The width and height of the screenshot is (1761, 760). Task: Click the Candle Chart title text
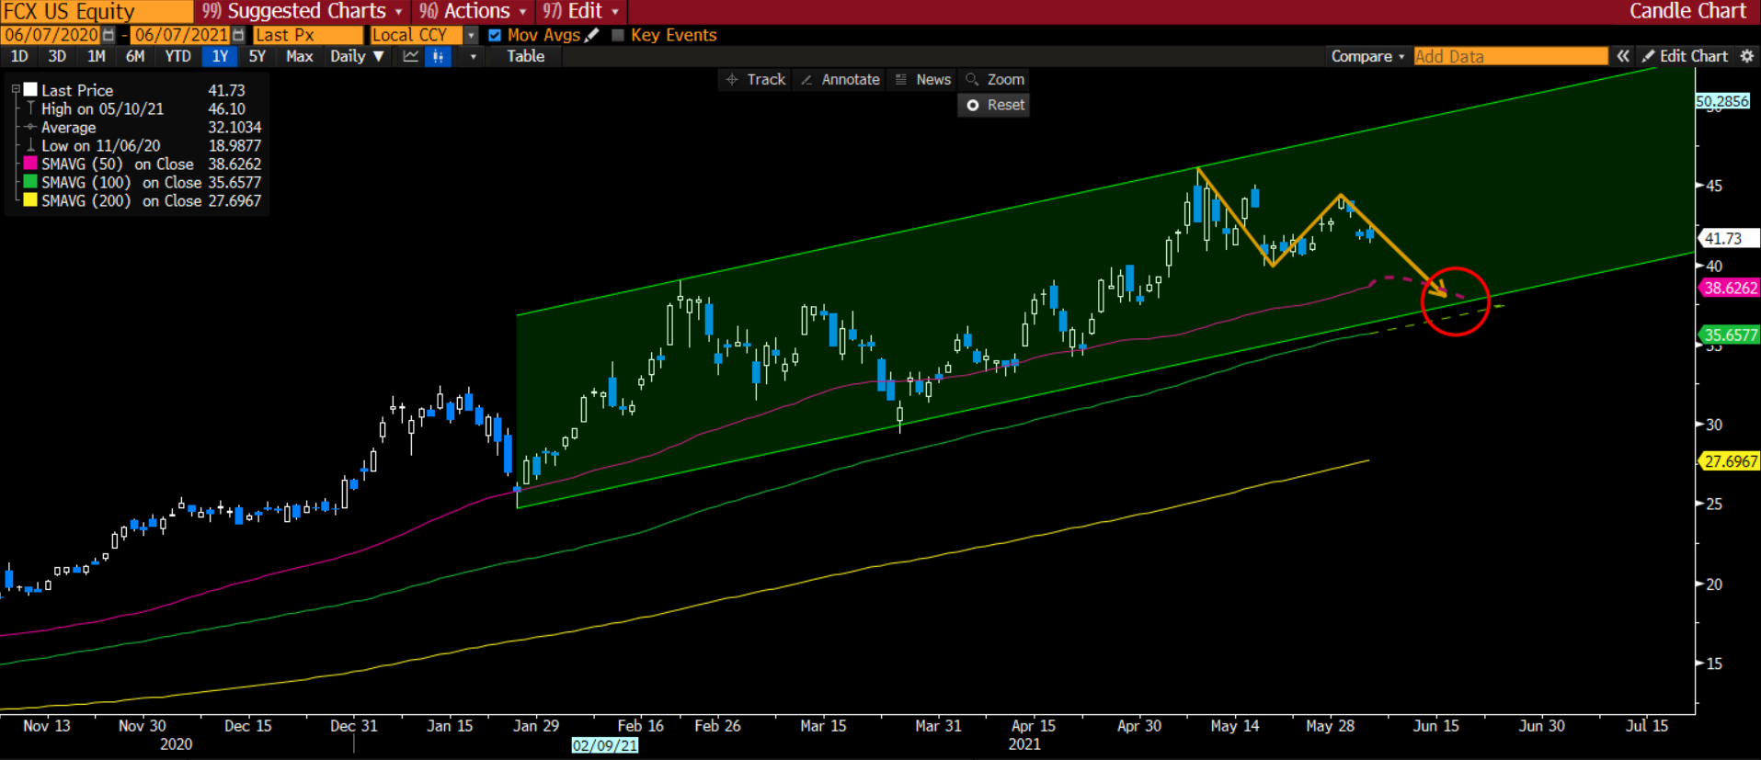pos(1687,11)
